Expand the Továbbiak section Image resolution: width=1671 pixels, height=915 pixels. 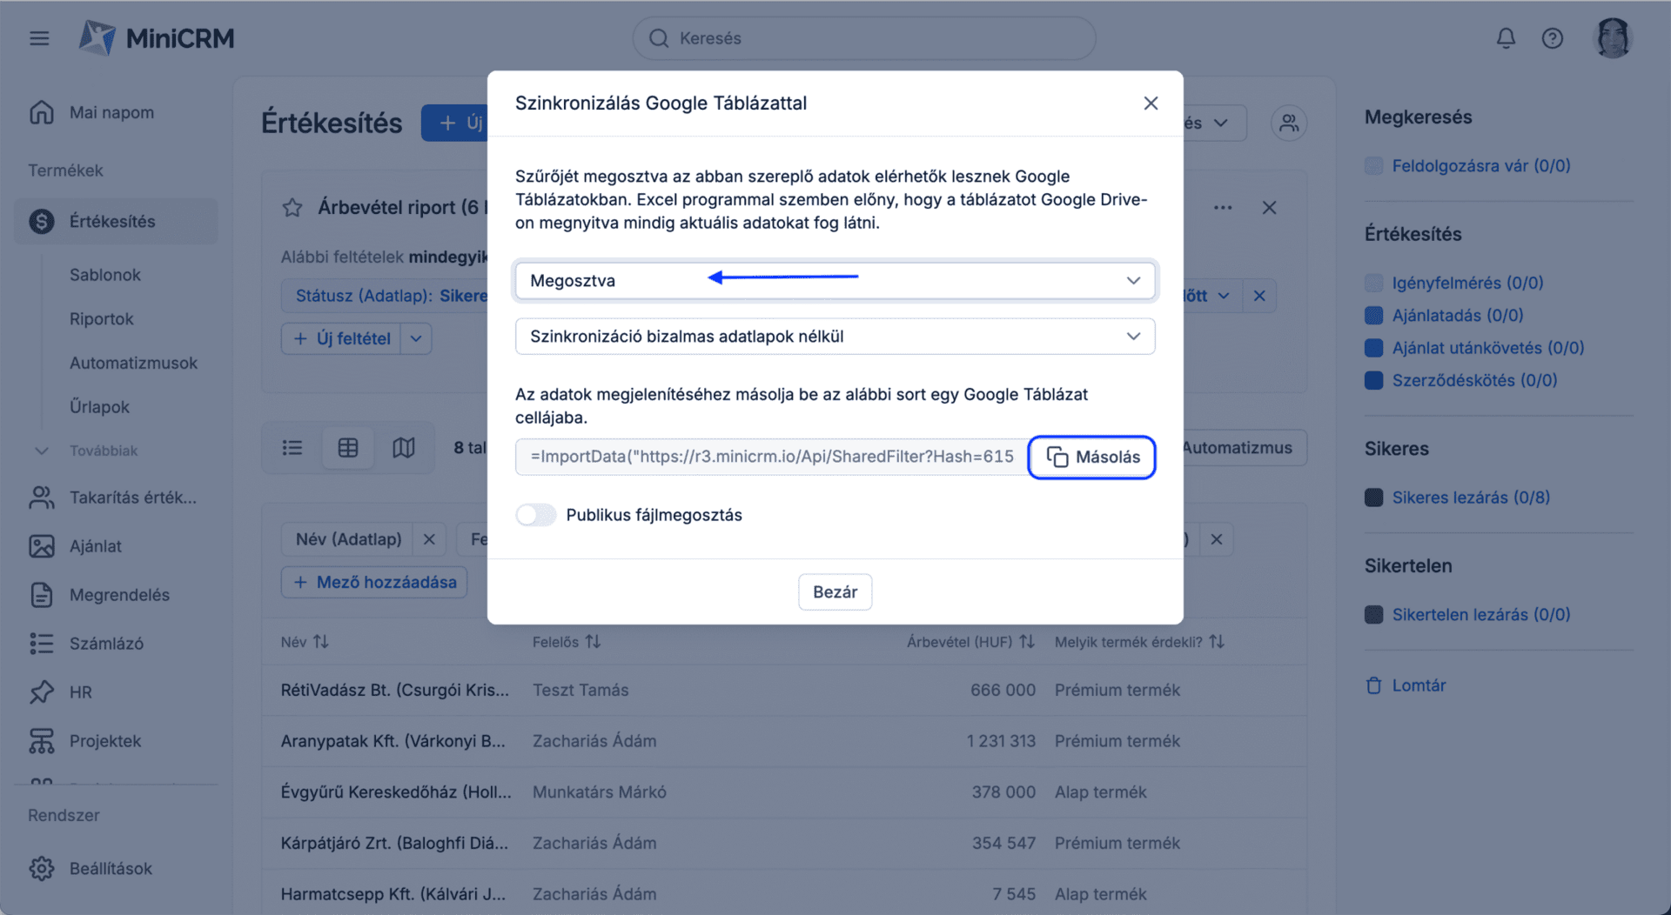pyautogui.click(x=87, y=451)
